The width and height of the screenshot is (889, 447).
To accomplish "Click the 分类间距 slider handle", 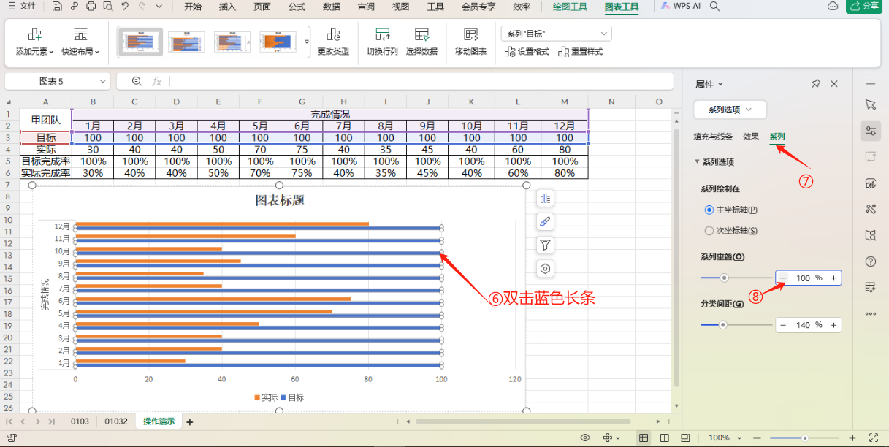I will pyautogui.click(x=723, y=324).
